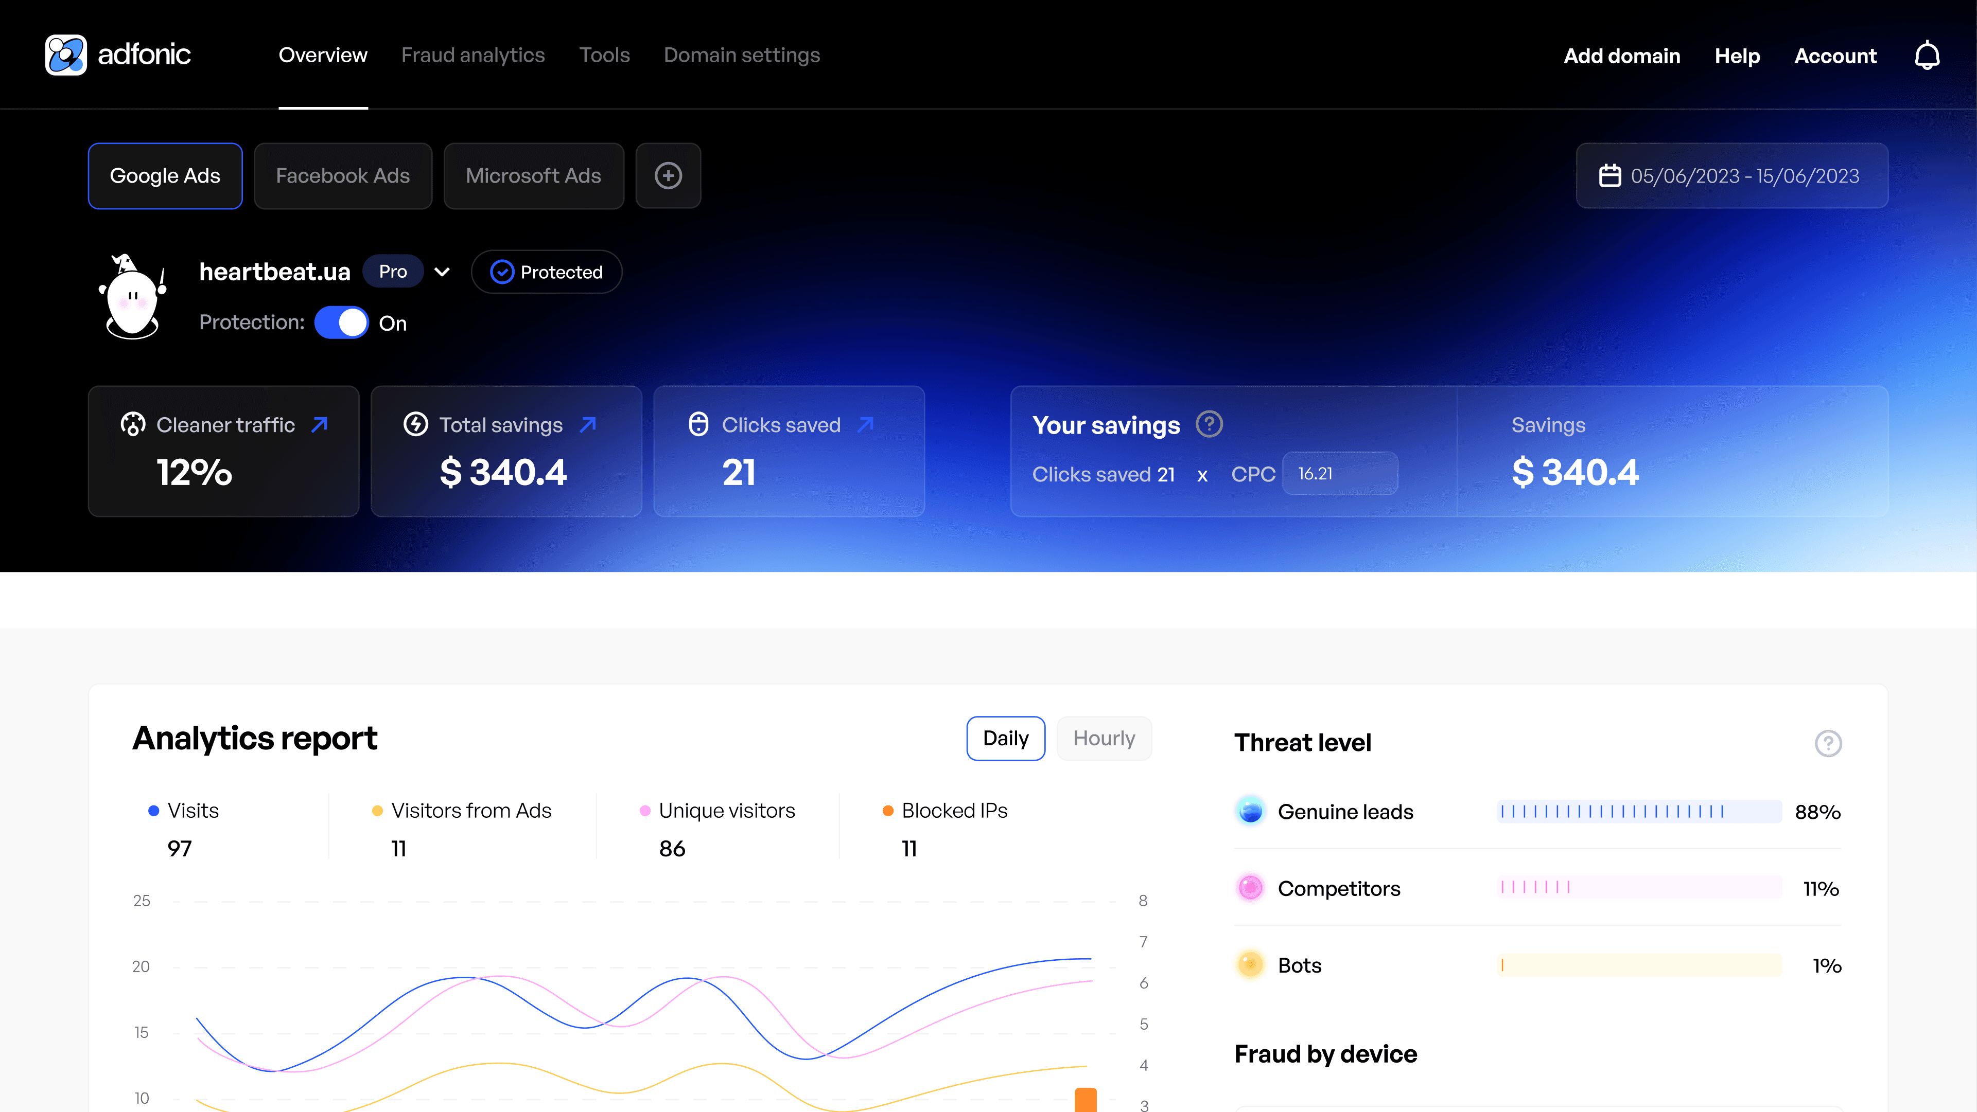This screenshot has width=1977, height=1112.
Task: Click the calendar icon in date range
Action: [1609, 175]
